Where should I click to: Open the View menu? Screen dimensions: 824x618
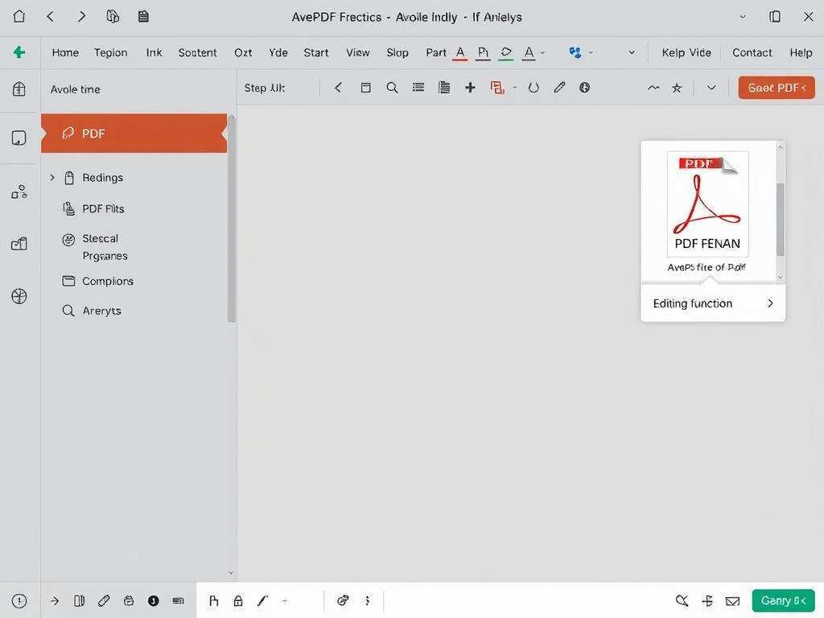(358, 52)
